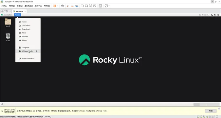Select the Trash desktop icon
This screenshot has height=118, width=221.
coord(8,37)
